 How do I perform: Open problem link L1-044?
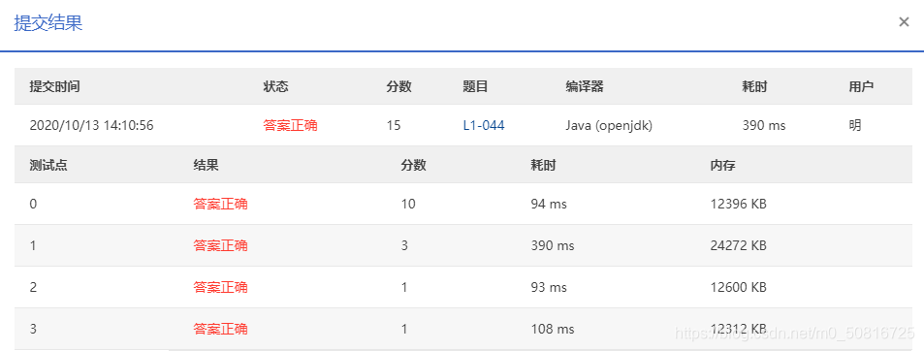click(484, 125)
